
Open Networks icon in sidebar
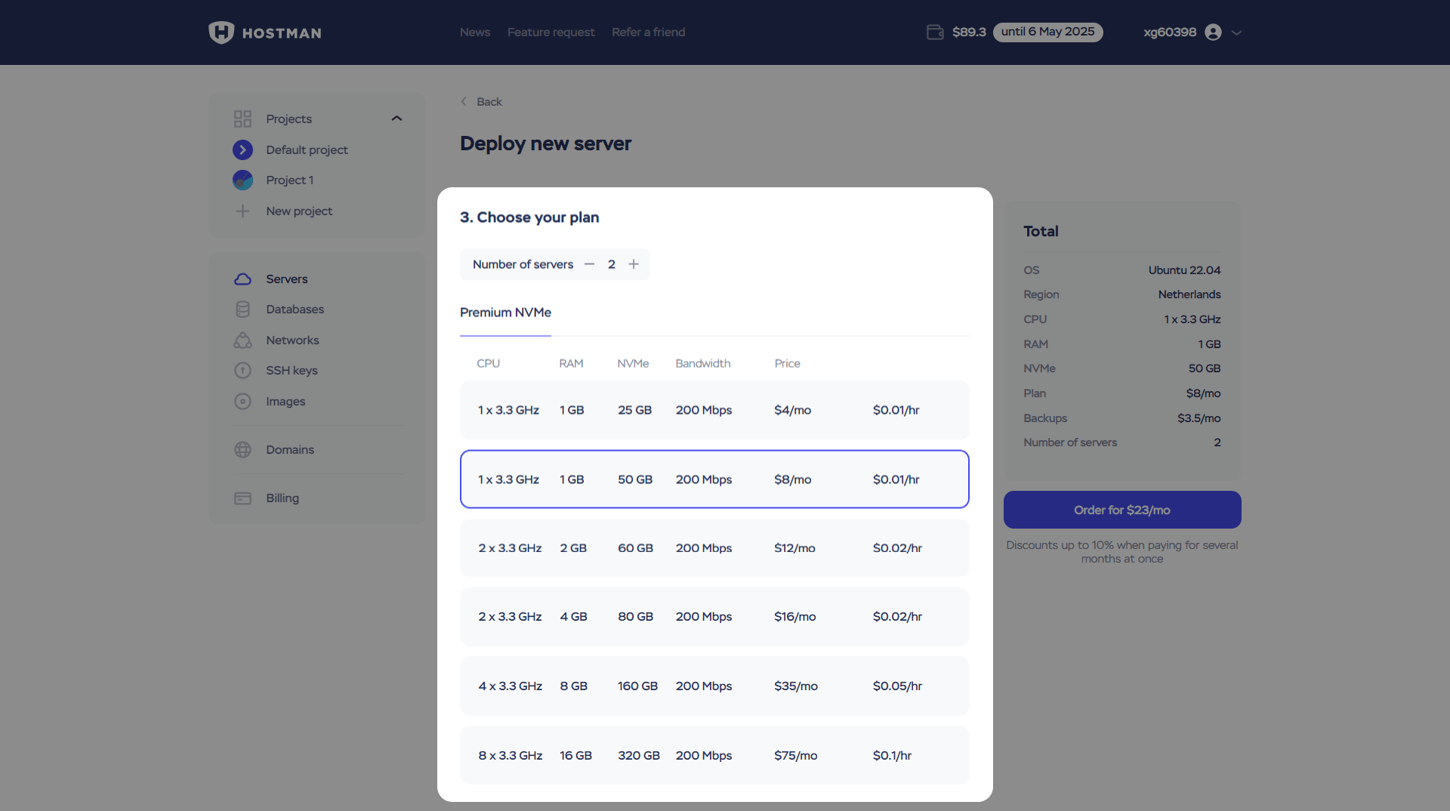coord(242,340)
